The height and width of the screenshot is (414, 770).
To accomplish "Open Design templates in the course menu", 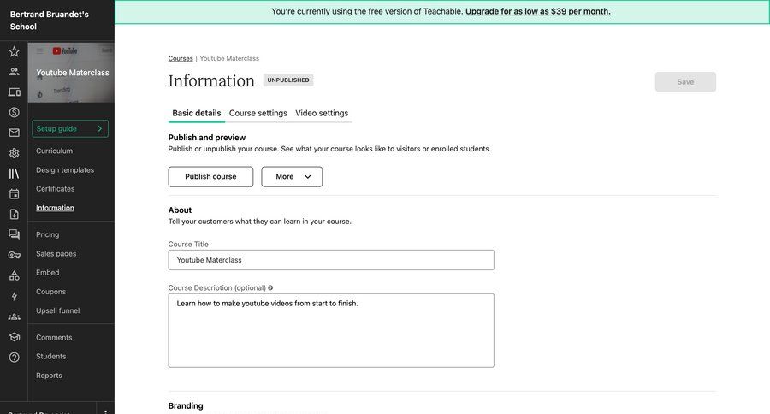I will point(65,170).
